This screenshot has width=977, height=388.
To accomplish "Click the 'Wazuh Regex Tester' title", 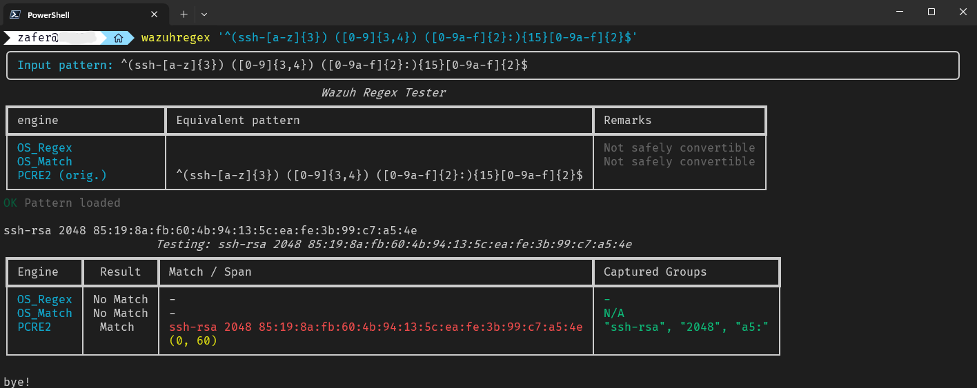I will tap(383, 92).
